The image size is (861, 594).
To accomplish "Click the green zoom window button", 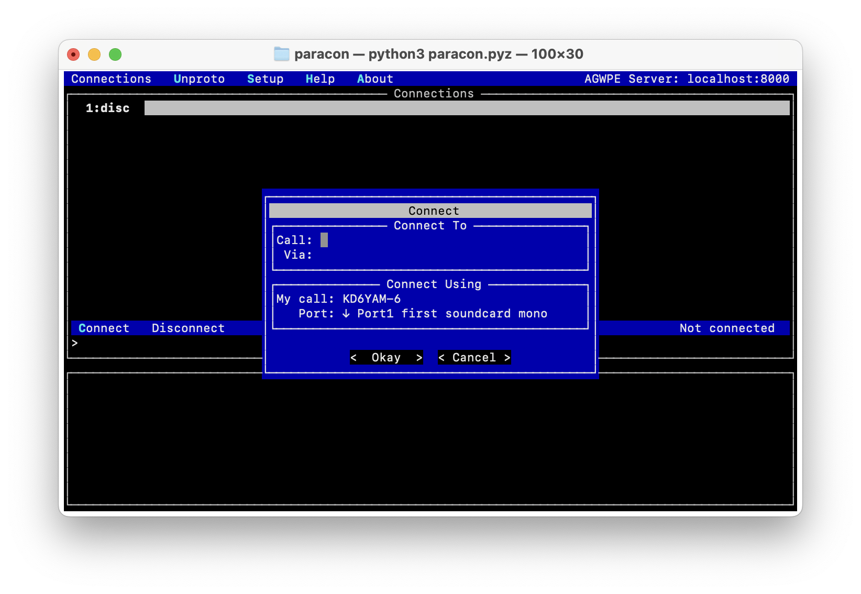I will tap(115, 54).
